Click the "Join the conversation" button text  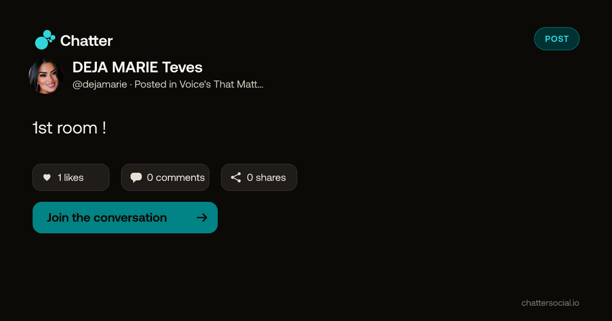(x=107, y=218)
